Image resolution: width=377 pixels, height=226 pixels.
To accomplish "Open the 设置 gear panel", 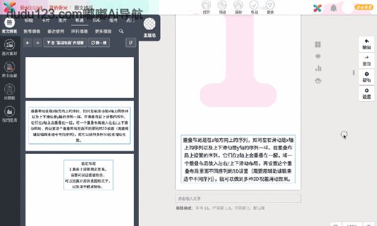I will point(366,94).
